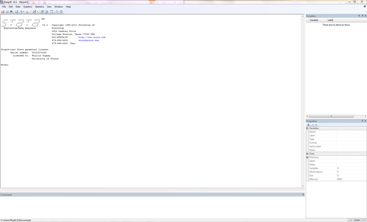Image resolution: width=367 pixels, height=222 pixels.
Task: Click the NUM indicator in status bar
Action: tap(357, 220)
